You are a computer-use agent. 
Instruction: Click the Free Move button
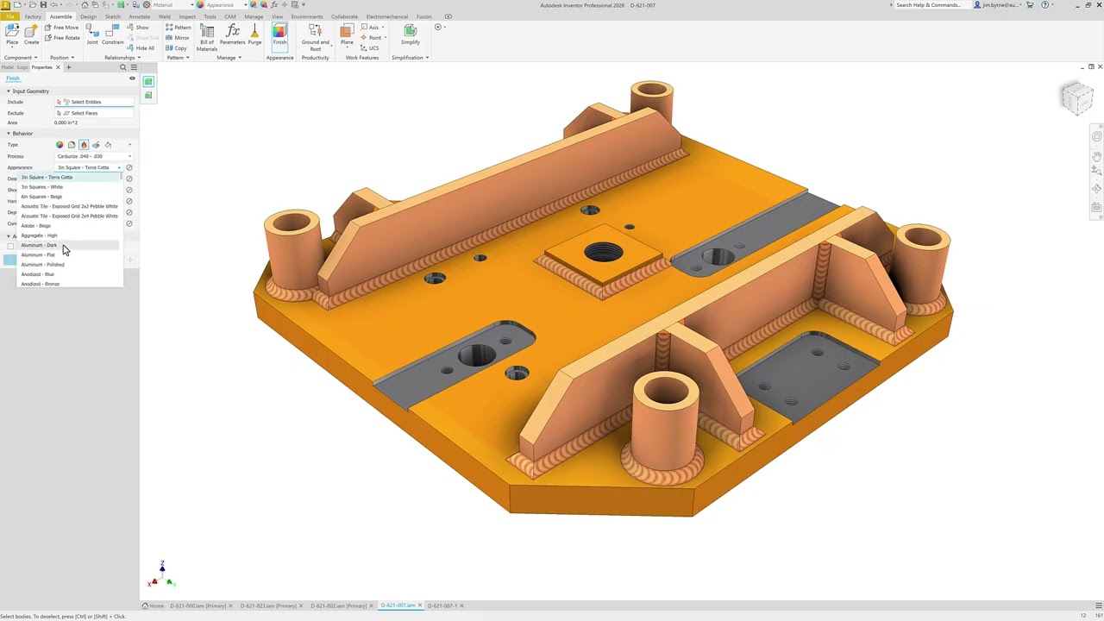click(x=61, y=28)
